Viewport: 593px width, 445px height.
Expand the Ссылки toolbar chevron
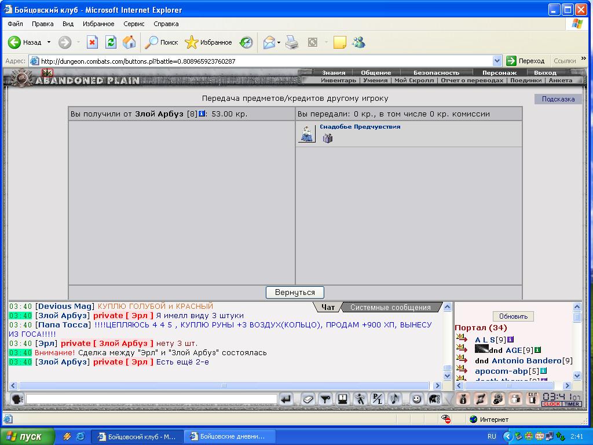pyautogui.click(x=584, y=59)
